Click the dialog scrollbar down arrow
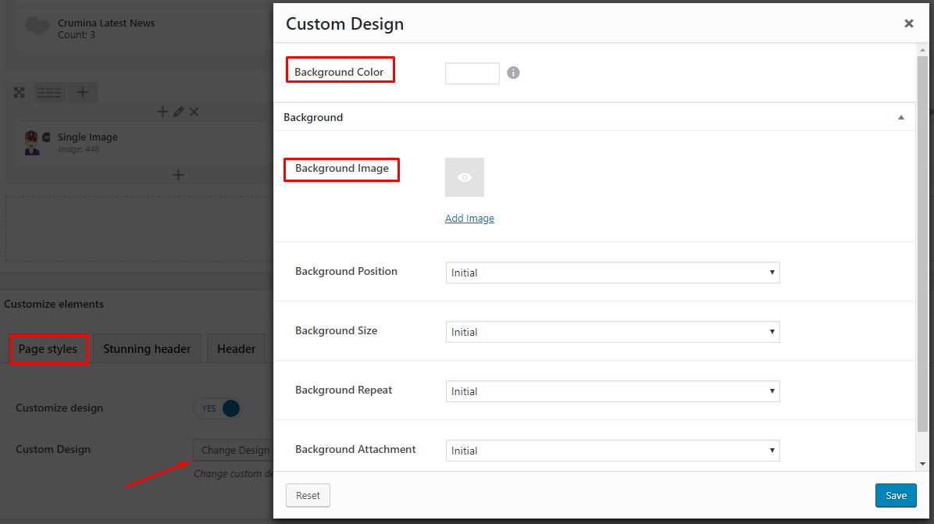Image resolution: width=934 pixels, height=524 pixels. [x=922, y=464]
